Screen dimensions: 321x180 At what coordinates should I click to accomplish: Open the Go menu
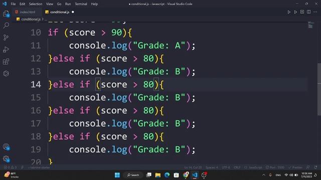(59, 4)
